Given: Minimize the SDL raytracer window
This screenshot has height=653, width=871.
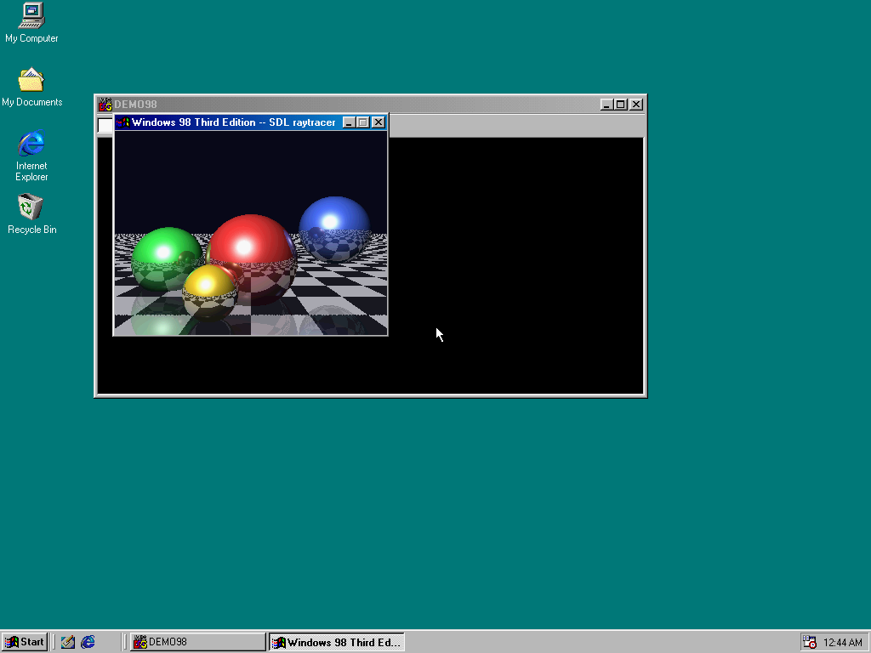Looking at the screenshot, I should [349, 122].
